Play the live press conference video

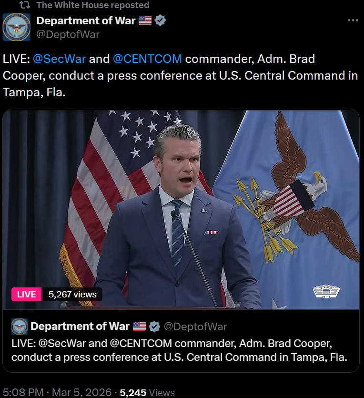click(181, 210)
